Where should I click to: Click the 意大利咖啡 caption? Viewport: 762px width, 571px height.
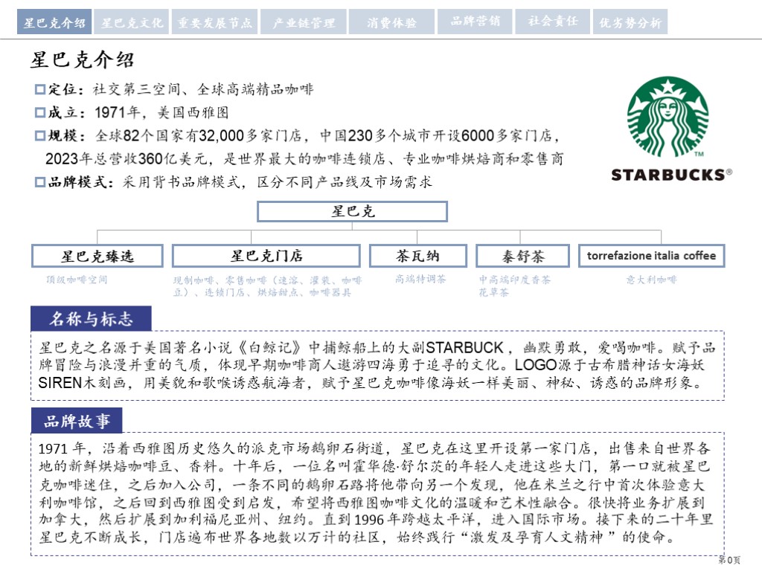click(x=651, y=280)
